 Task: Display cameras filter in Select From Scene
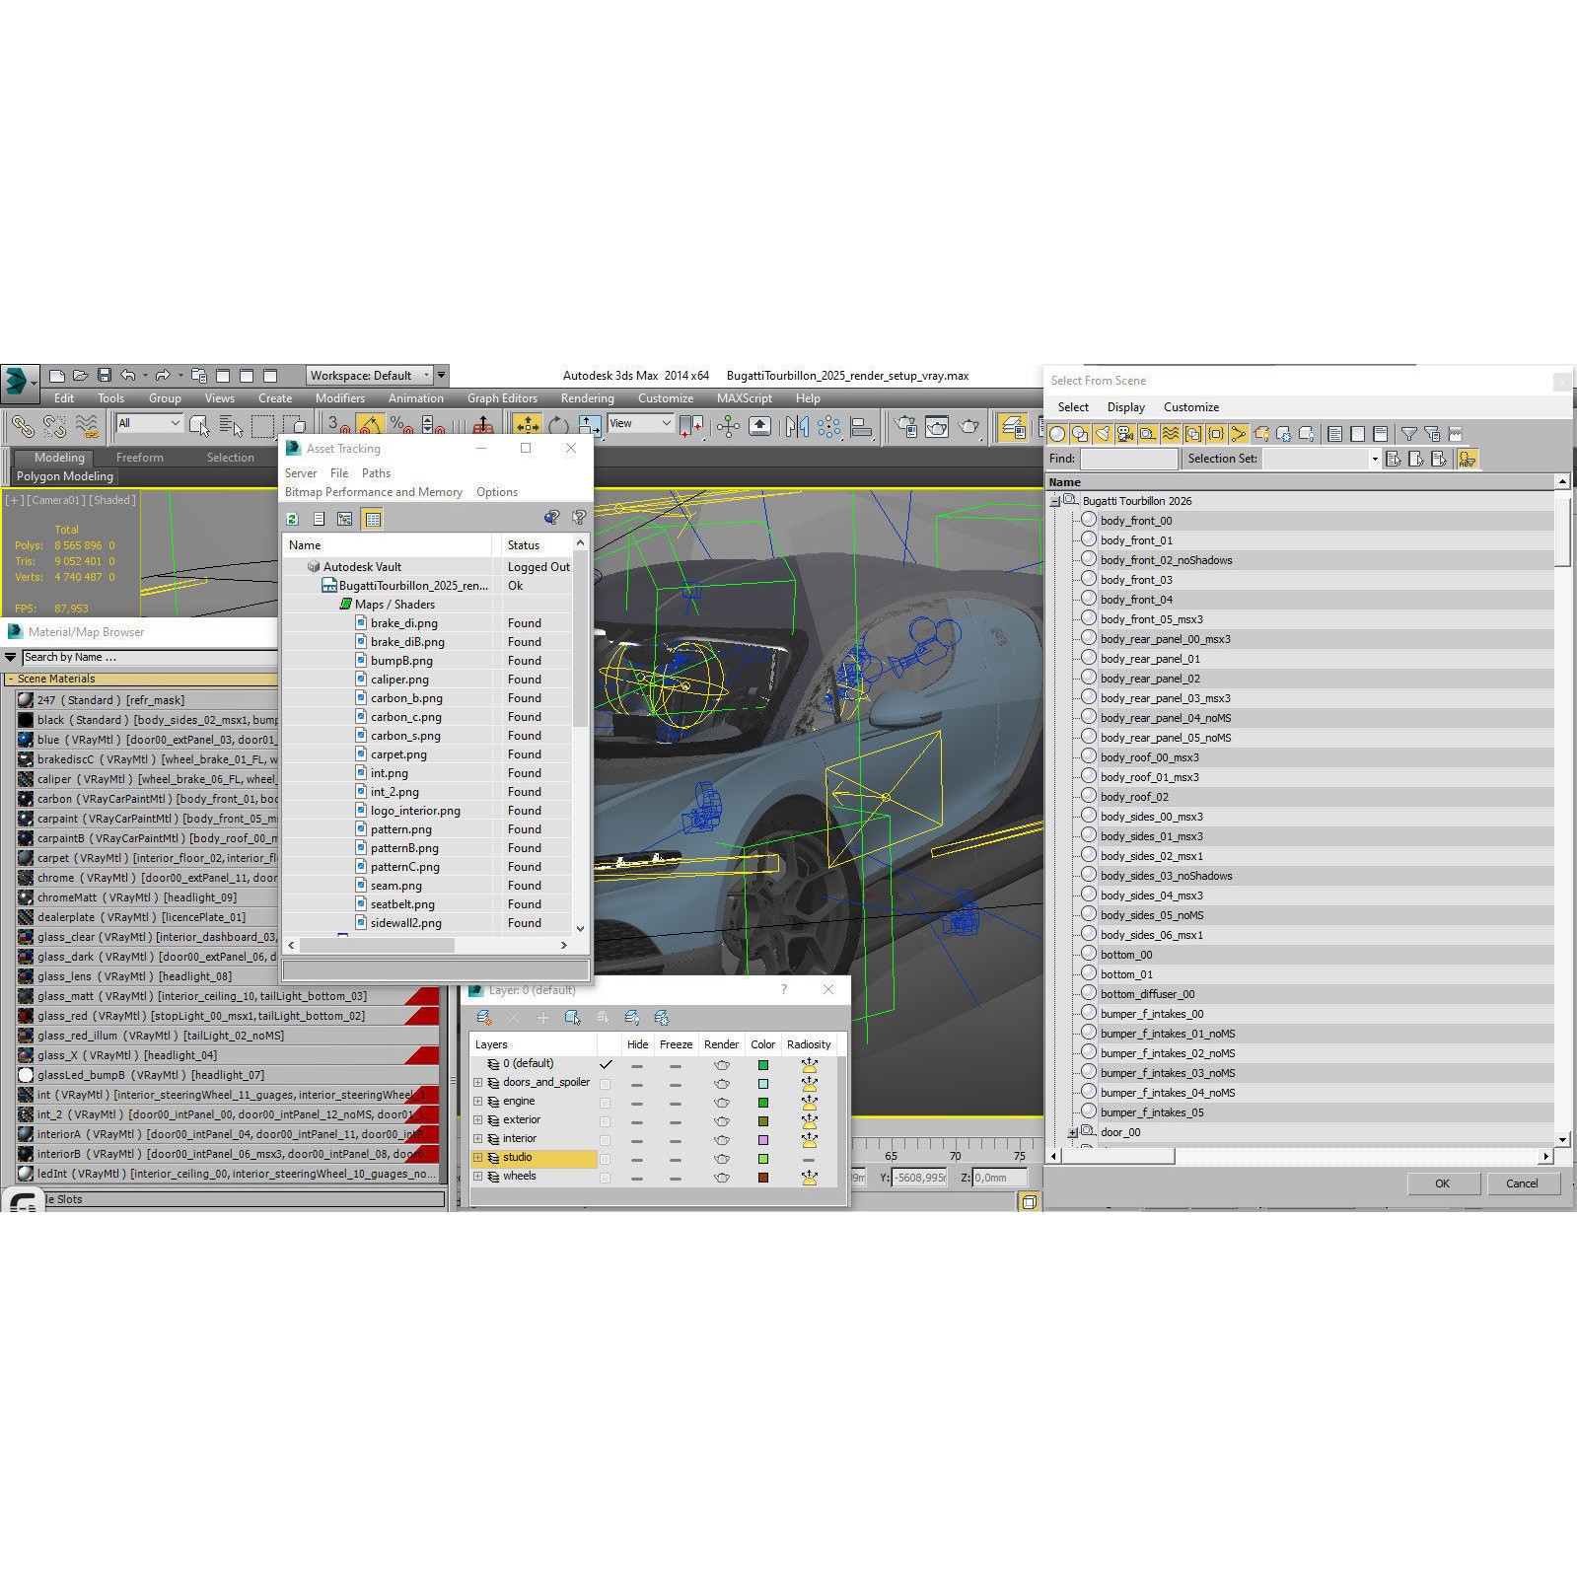pyautogui.click(x=1125, y=434)
